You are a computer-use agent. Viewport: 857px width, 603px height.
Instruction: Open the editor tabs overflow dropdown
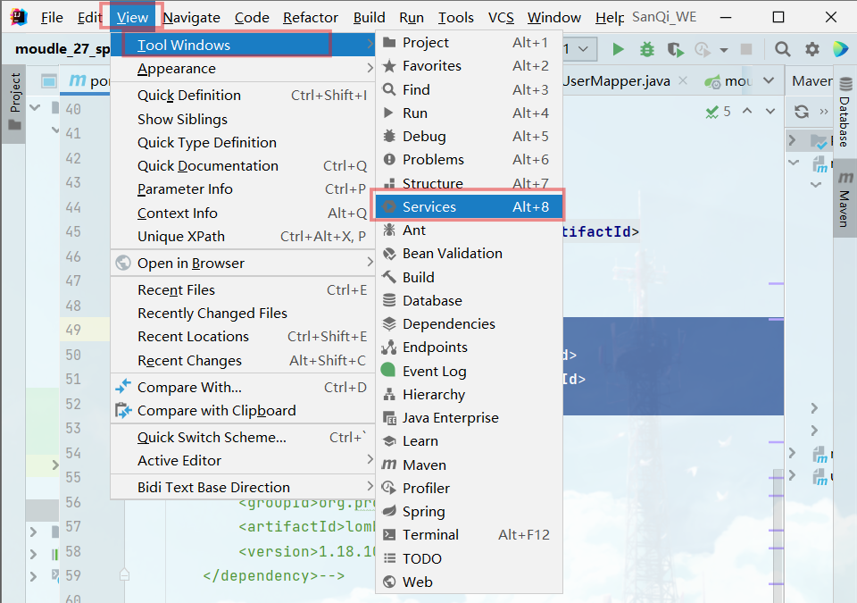[769, 81]
